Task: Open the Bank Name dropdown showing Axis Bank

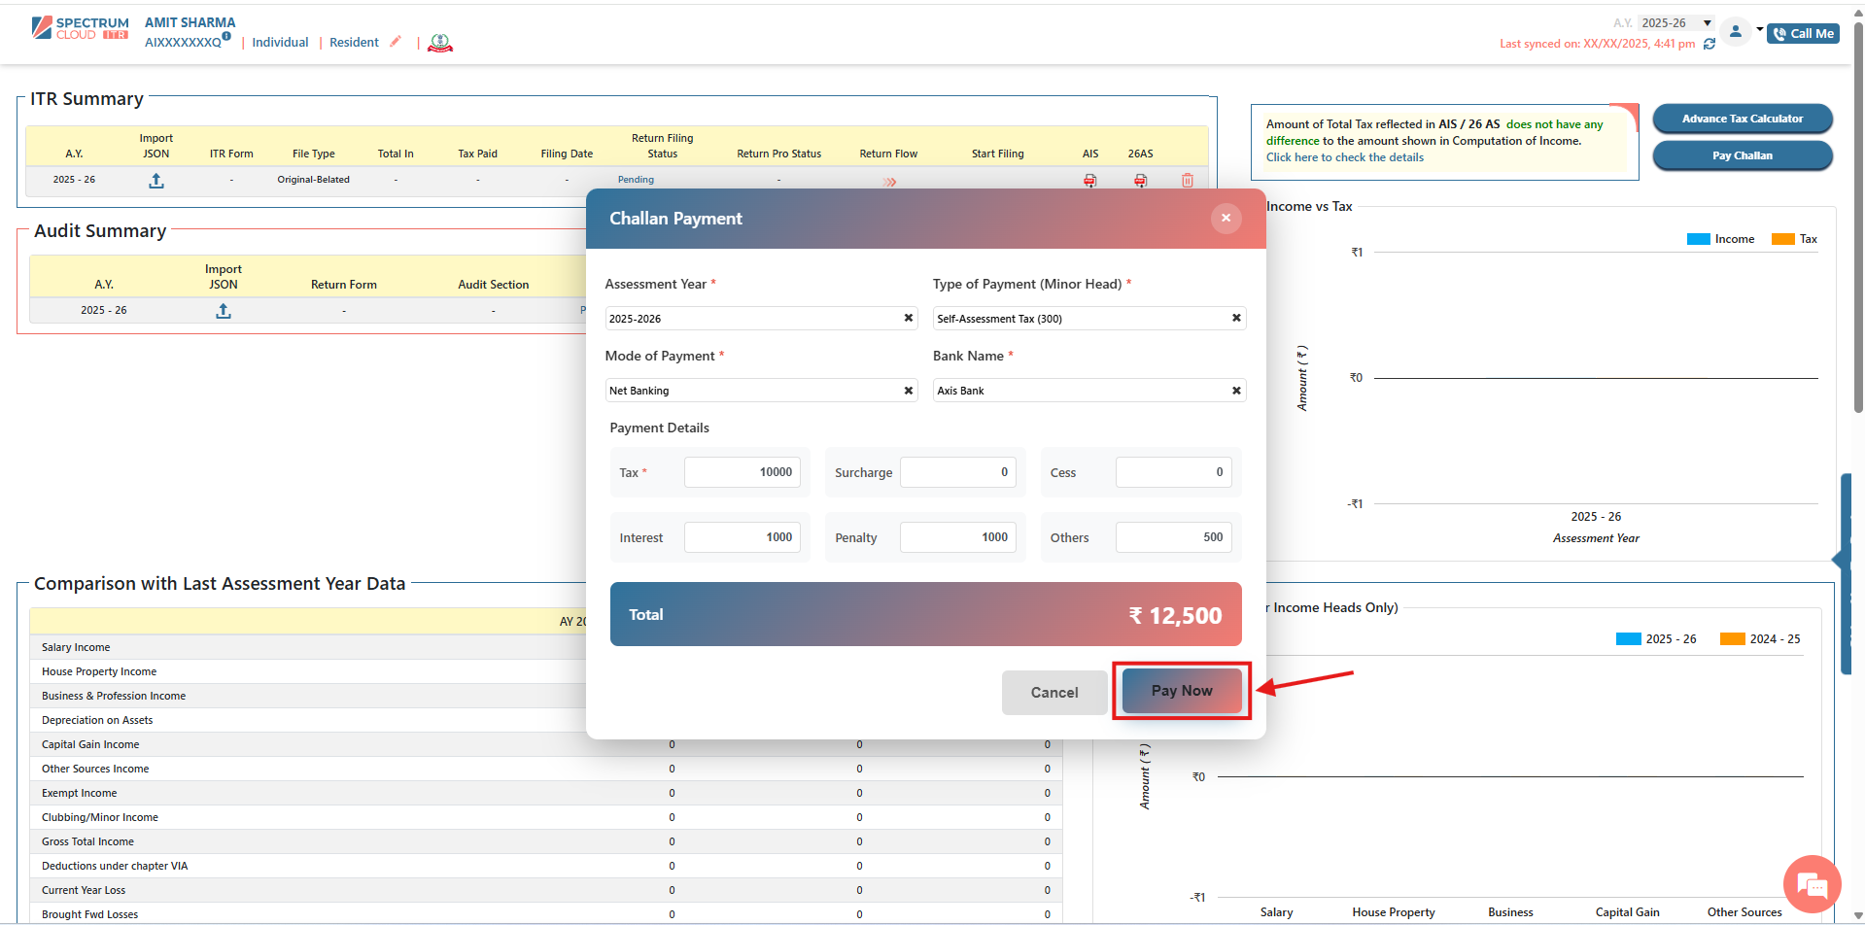Action: coord(1081,391)
